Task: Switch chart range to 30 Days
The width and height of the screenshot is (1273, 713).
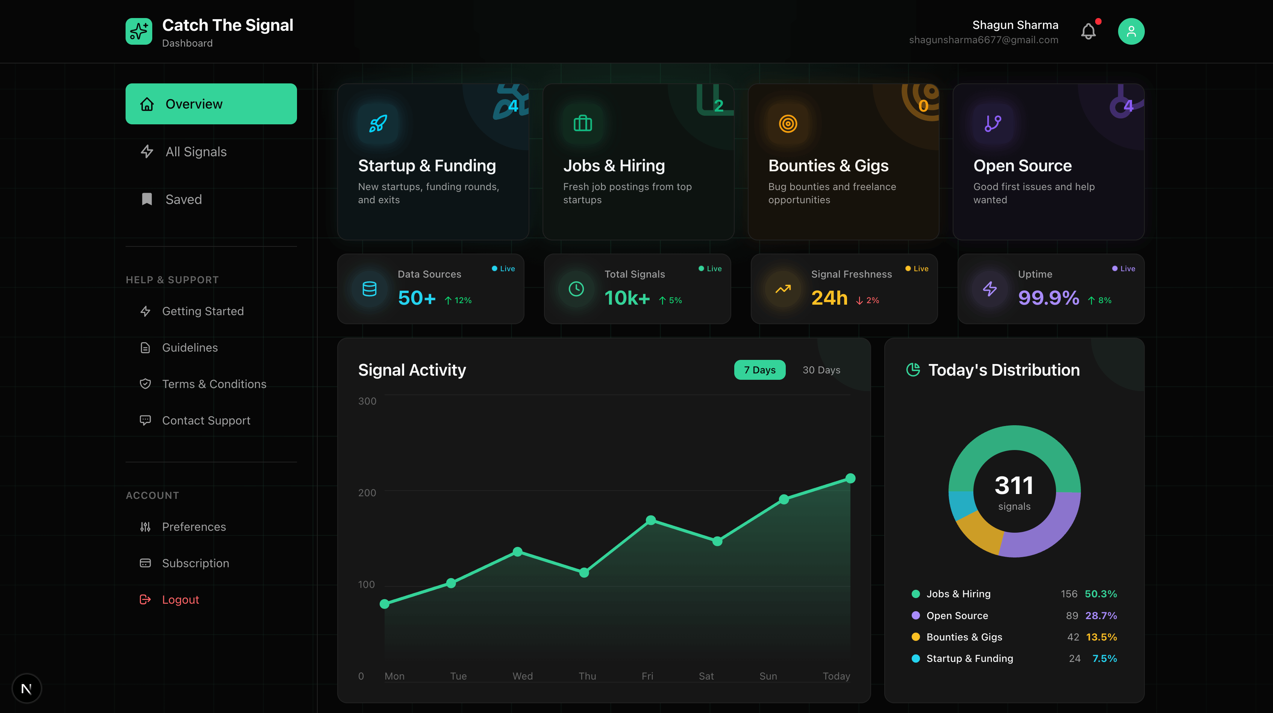Action: click(821, 370)
